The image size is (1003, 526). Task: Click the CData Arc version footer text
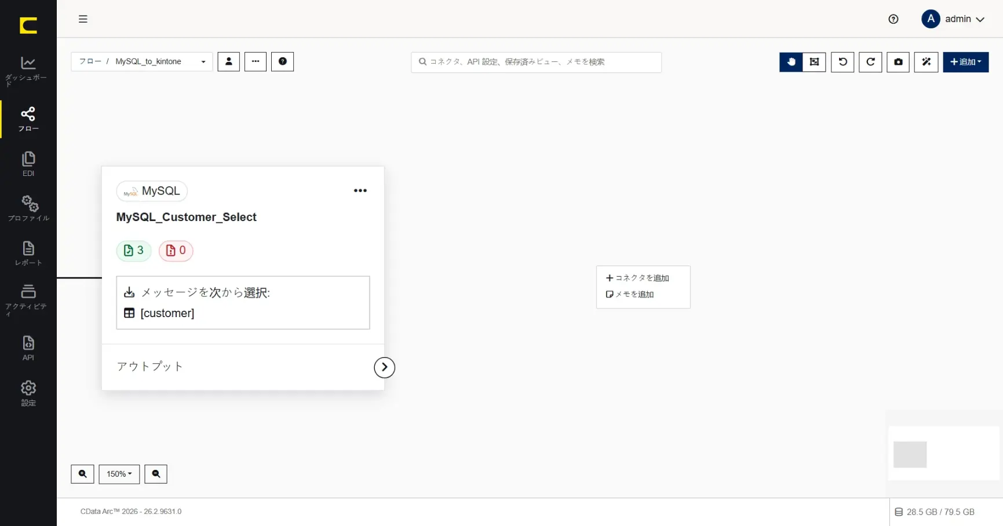pos(131,512)
